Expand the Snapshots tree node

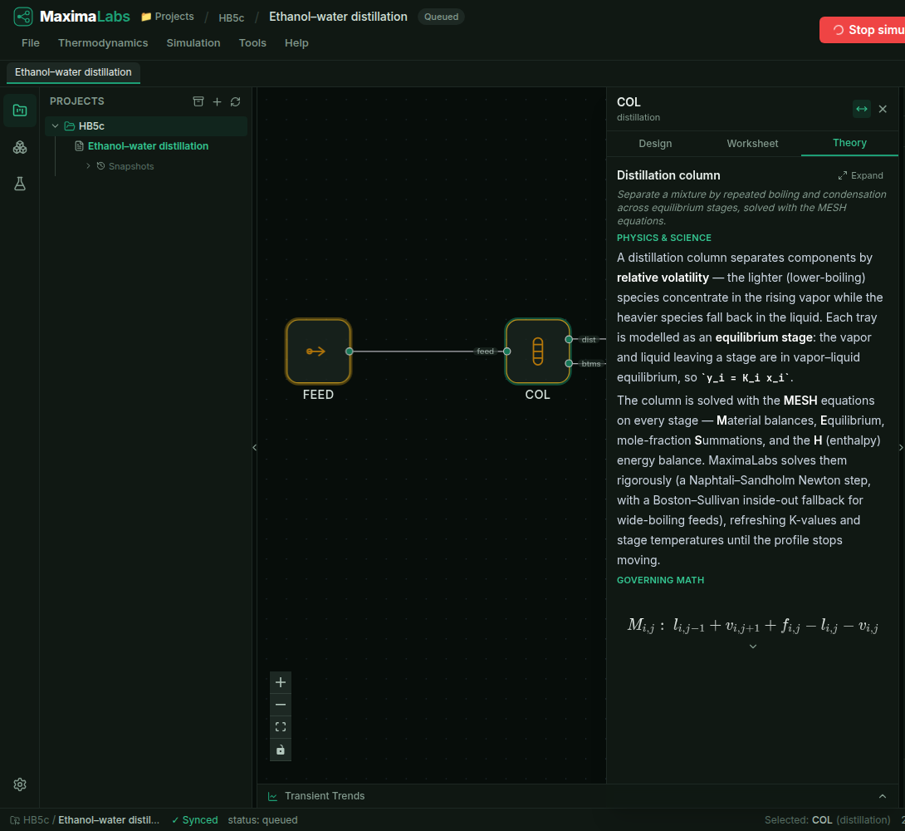(88, 165)
